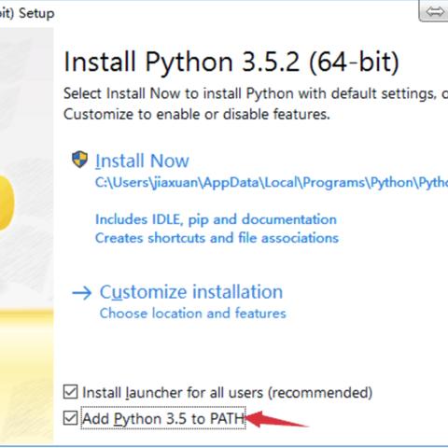Viewport: 448px width, 448px height.
Task: Click the UAC shield icon beside Install Now
Action: (79, 160)
